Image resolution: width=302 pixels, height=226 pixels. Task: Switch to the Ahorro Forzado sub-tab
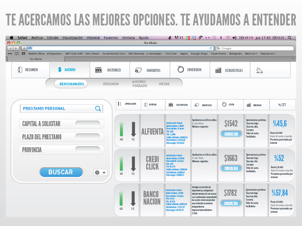[140, 84]
